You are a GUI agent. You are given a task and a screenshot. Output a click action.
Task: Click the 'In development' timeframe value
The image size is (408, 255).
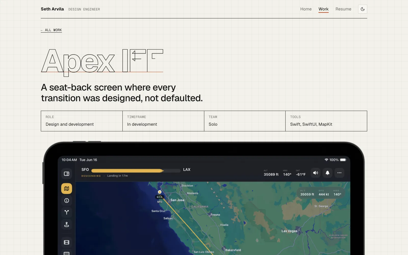click(x=142, y=124)
